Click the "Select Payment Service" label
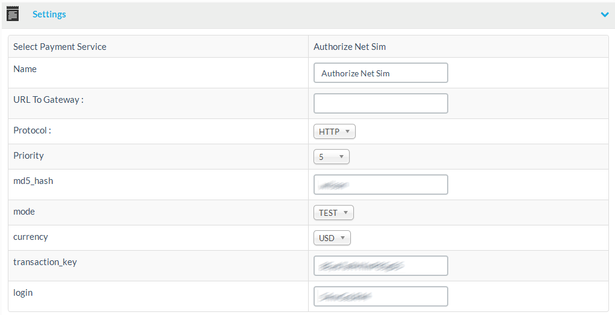This screenshot has width=615, height=315. [x=60, y=46]
